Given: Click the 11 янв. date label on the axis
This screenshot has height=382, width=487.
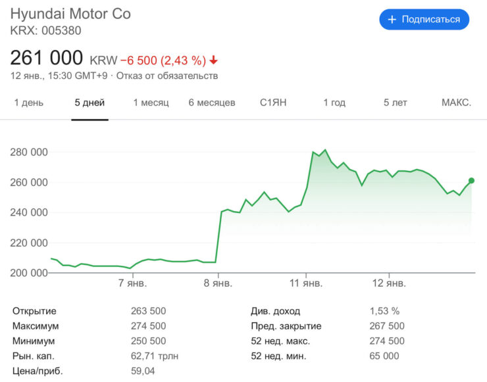Looking at the screenshot, I should (x=307, y=283).
